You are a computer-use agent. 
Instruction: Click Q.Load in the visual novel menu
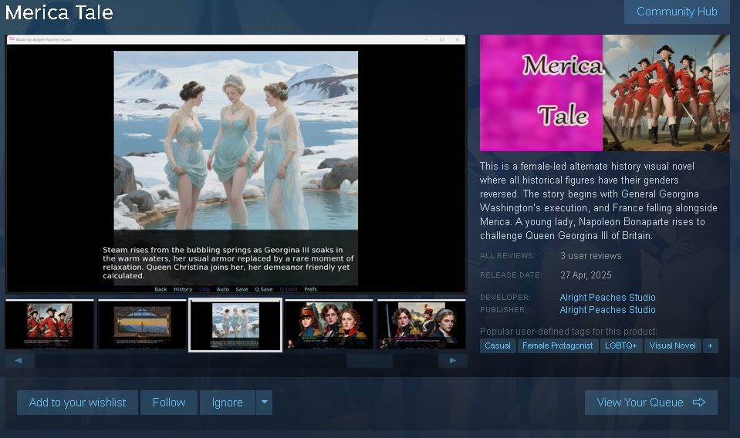(289, 289)
